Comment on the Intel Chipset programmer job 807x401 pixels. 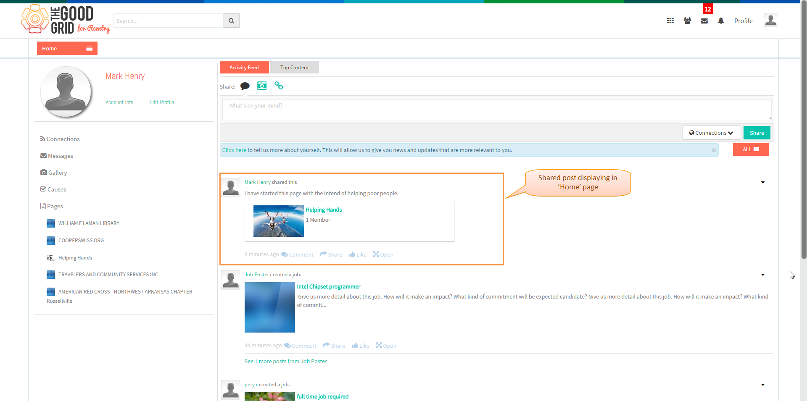click(x=300, y=346)
